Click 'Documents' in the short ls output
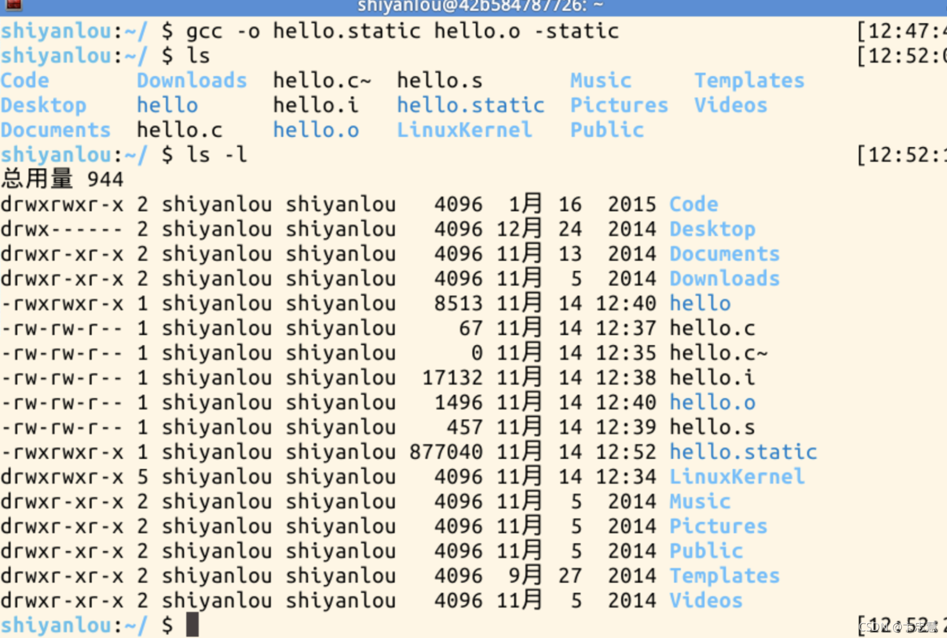 coord(56,130)
